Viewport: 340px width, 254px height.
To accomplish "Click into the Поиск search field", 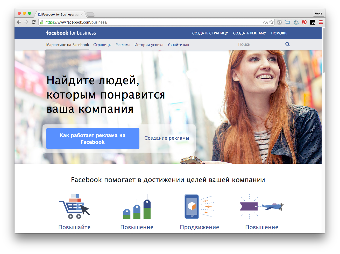I will [x=259, y=44].
